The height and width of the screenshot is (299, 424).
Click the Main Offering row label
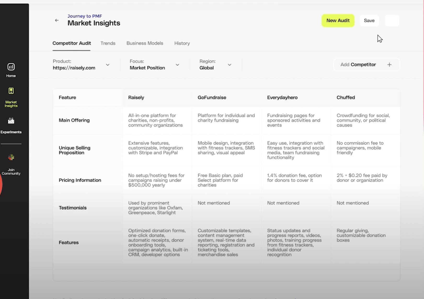coord(74,120)
